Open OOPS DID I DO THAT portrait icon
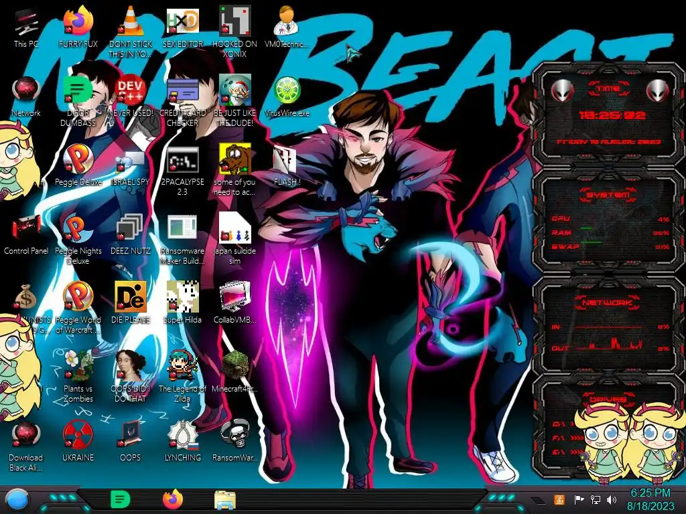Screen dimensions: 686x514 131,376
